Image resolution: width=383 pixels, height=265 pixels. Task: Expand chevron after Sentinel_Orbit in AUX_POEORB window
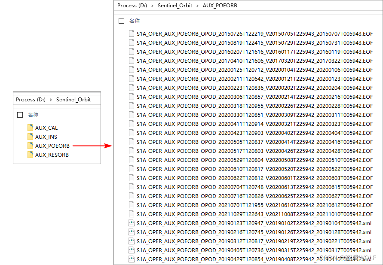click(x=197, y=6)
